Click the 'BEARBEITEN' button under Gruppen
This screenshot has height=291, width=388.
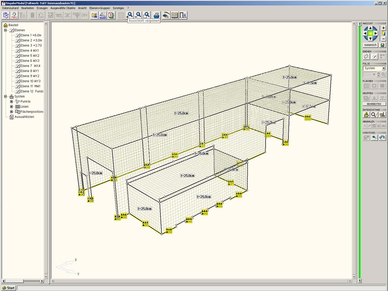pyautogui.click(x=374, y=104)
